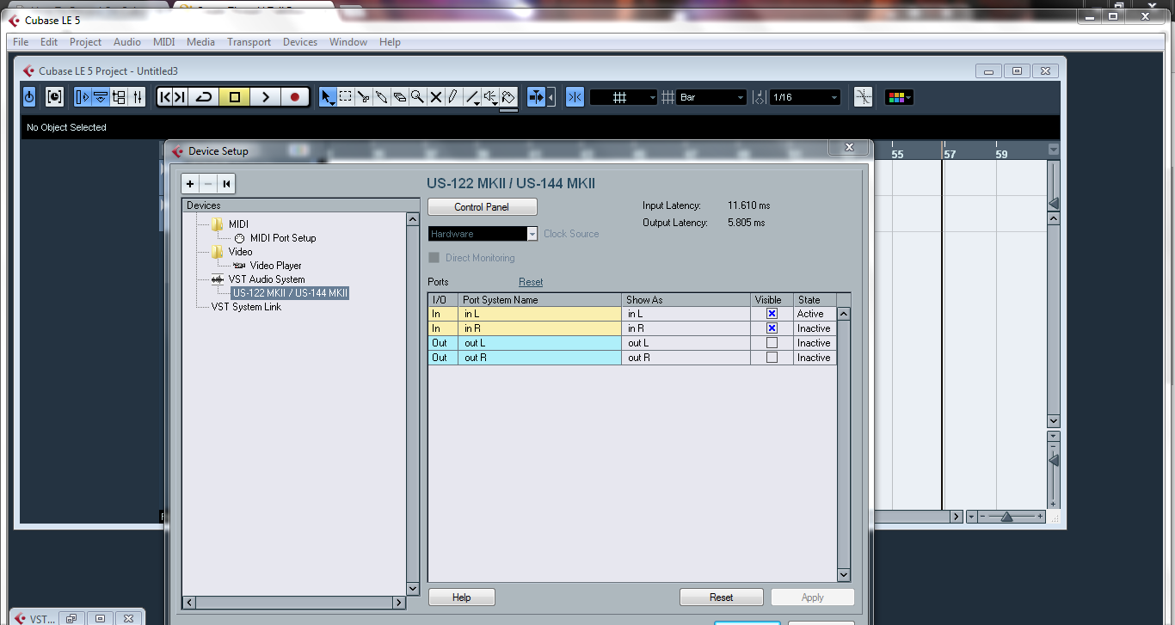Click the Show As cell 'out L'

(x=686, y=343)
